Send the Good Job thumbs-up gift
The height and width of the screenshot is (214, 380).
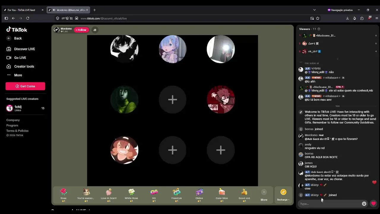point(244,195)
